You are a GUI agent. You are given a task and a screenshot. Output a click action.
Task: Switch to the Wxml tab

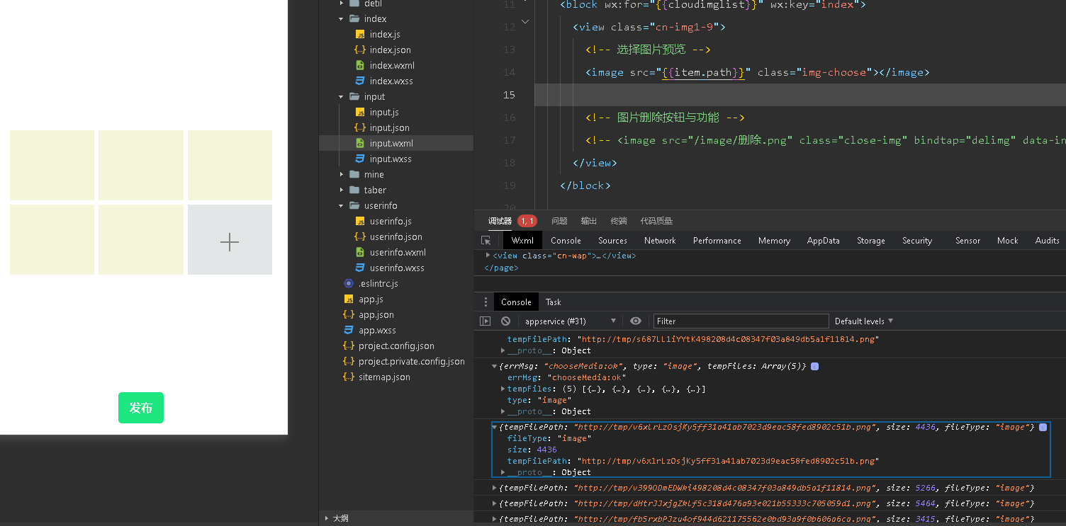point(522,241)
